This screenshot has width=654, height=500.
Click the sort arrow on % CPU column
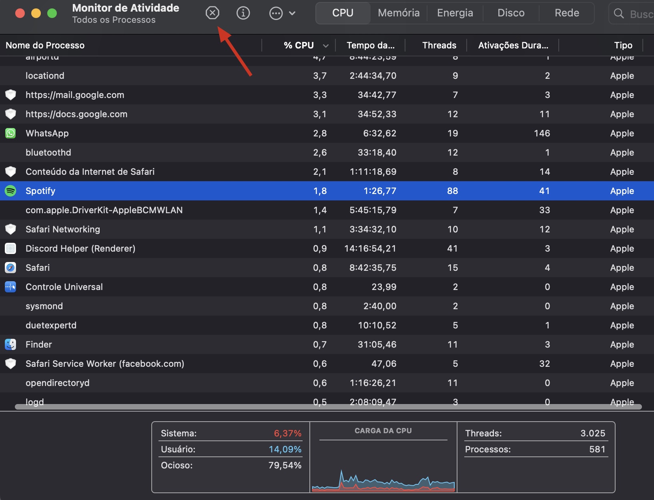click(x=325, y=45)
